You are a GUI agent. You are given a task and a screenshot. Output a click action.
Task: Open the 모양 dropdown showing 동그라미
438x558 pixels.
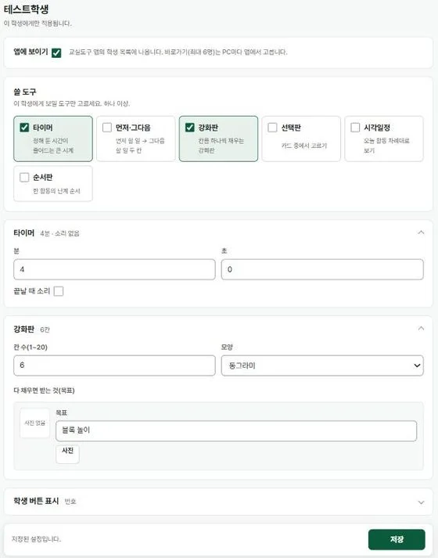[x=322, y=365]
